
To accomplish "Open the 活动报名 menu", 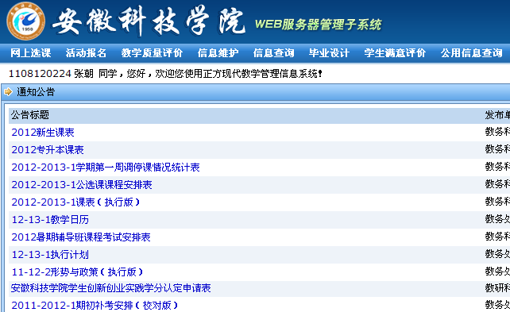I will (86, 52).
